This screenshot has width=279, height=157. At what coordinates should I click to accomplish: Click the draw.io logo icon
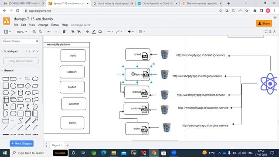[7, 21]
